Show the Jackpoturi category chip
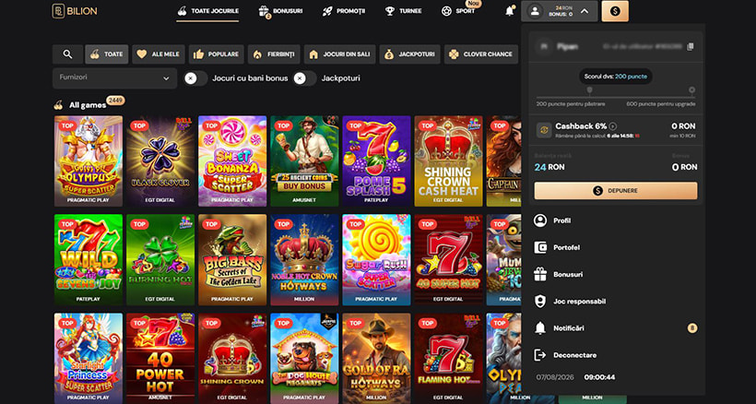 pyautogui.click(x=410, y=54)
